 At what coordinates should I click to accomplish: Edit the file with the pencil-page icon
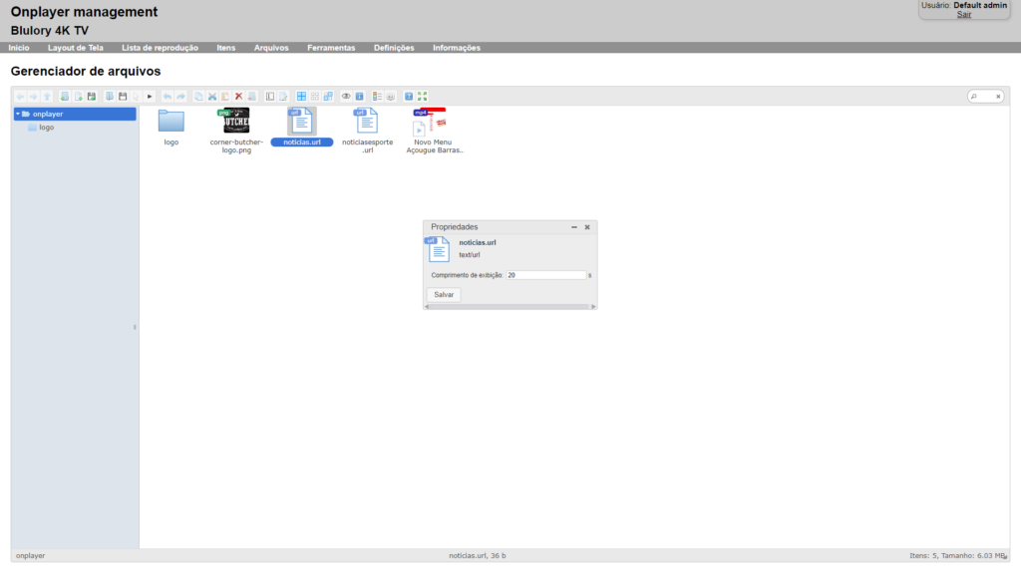pyautogui.click(x=283, y=97)
